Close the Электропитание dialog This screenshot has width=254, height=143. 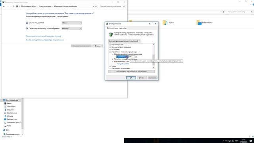coord(155,24)
